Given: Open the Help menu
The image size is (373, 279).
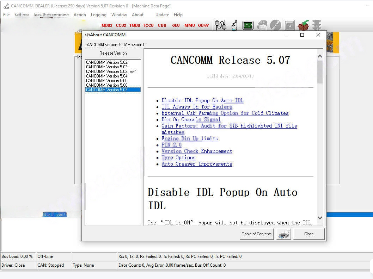Looking at the screenshot, I should click(178, 15).
